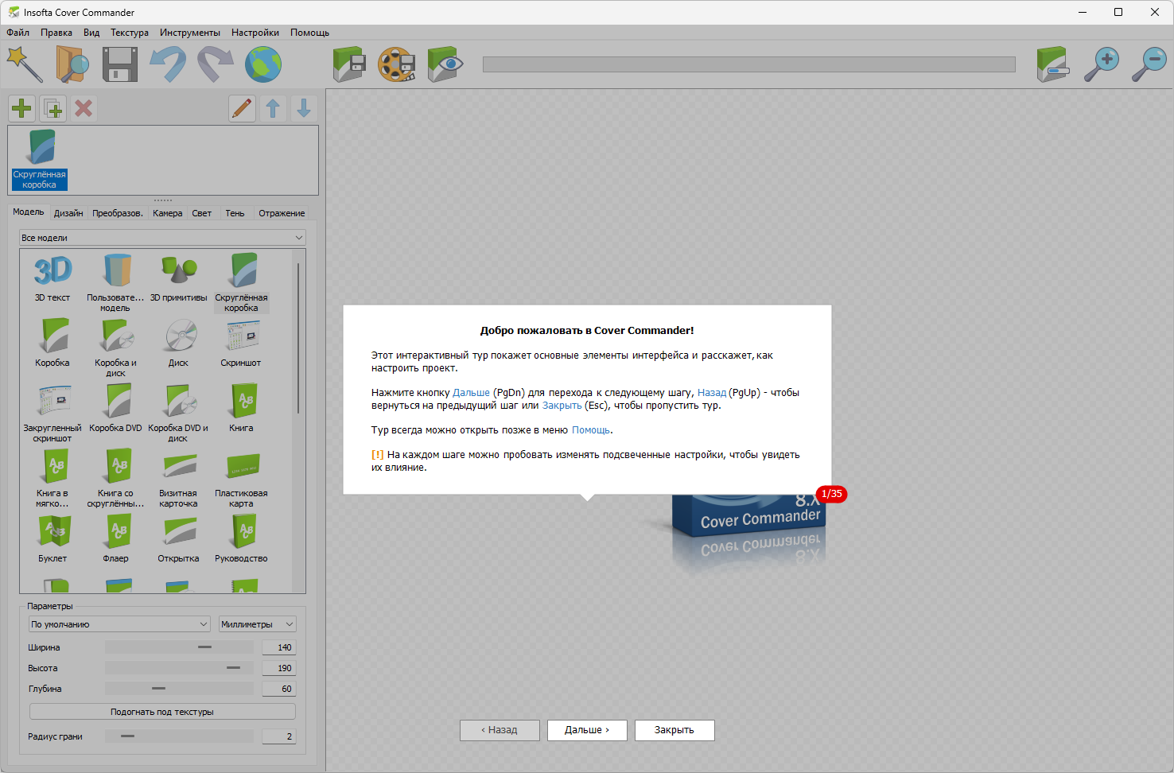The image size is (1174, 773).
Task: Switch to the Тень tab
Action: [x=235, y=213]
